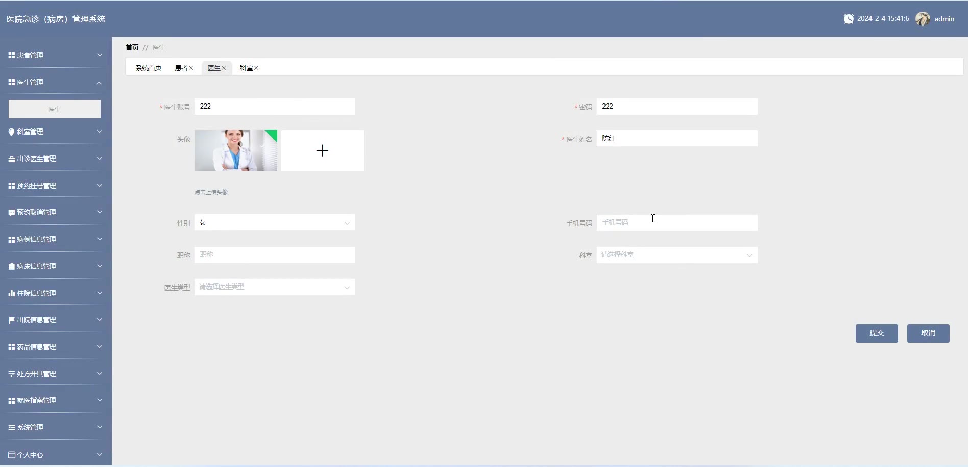The image size is (968, 467).
Task: Click the 科室管理 bulb icon
Action: pos(11,132)
